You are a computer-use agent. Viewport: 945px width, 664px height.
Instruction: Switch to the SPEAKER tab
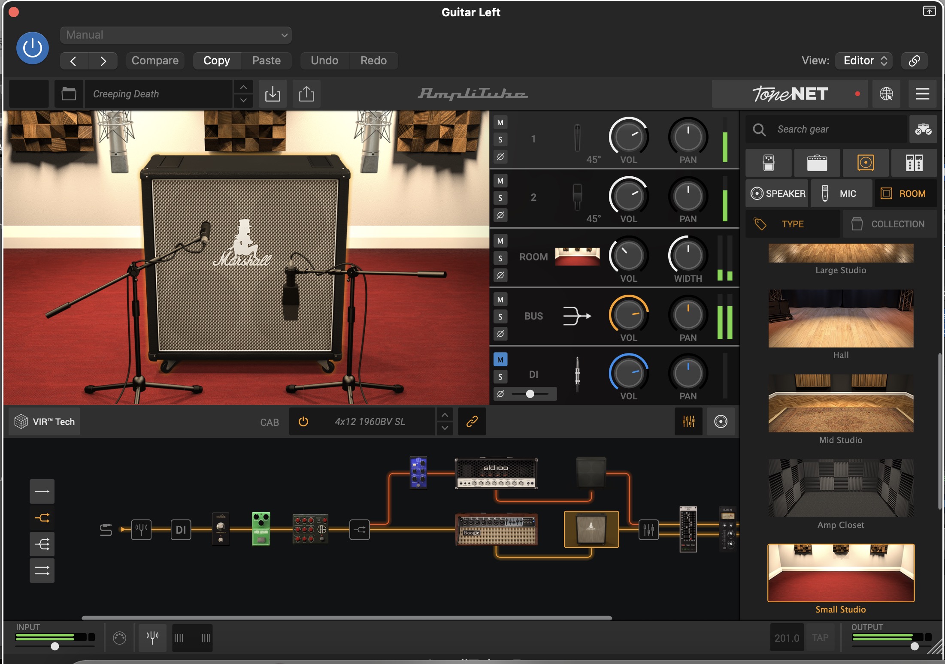point(777,193)
